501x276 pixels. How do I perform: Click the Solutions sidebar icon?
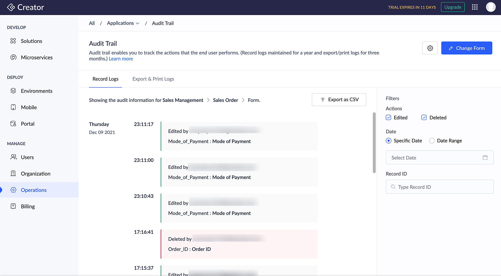(x=13, y=41)
